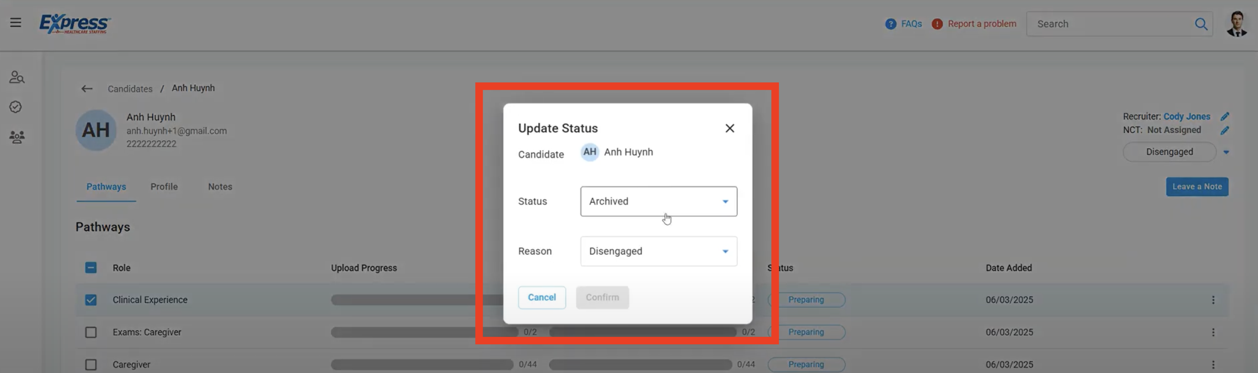Follow the Cody Jones recruiter link
1258x373 pixels.
pos(1187,116)
